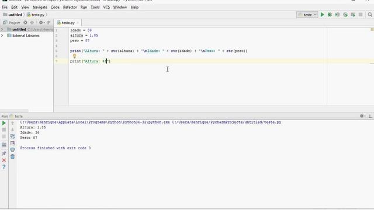Expand External Libraries node
374x210 pixels.
pos(2,36)
